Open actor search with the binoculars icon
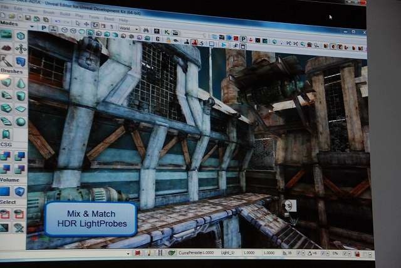The width and height of the screenshot is (401, 268). (146, 31)
